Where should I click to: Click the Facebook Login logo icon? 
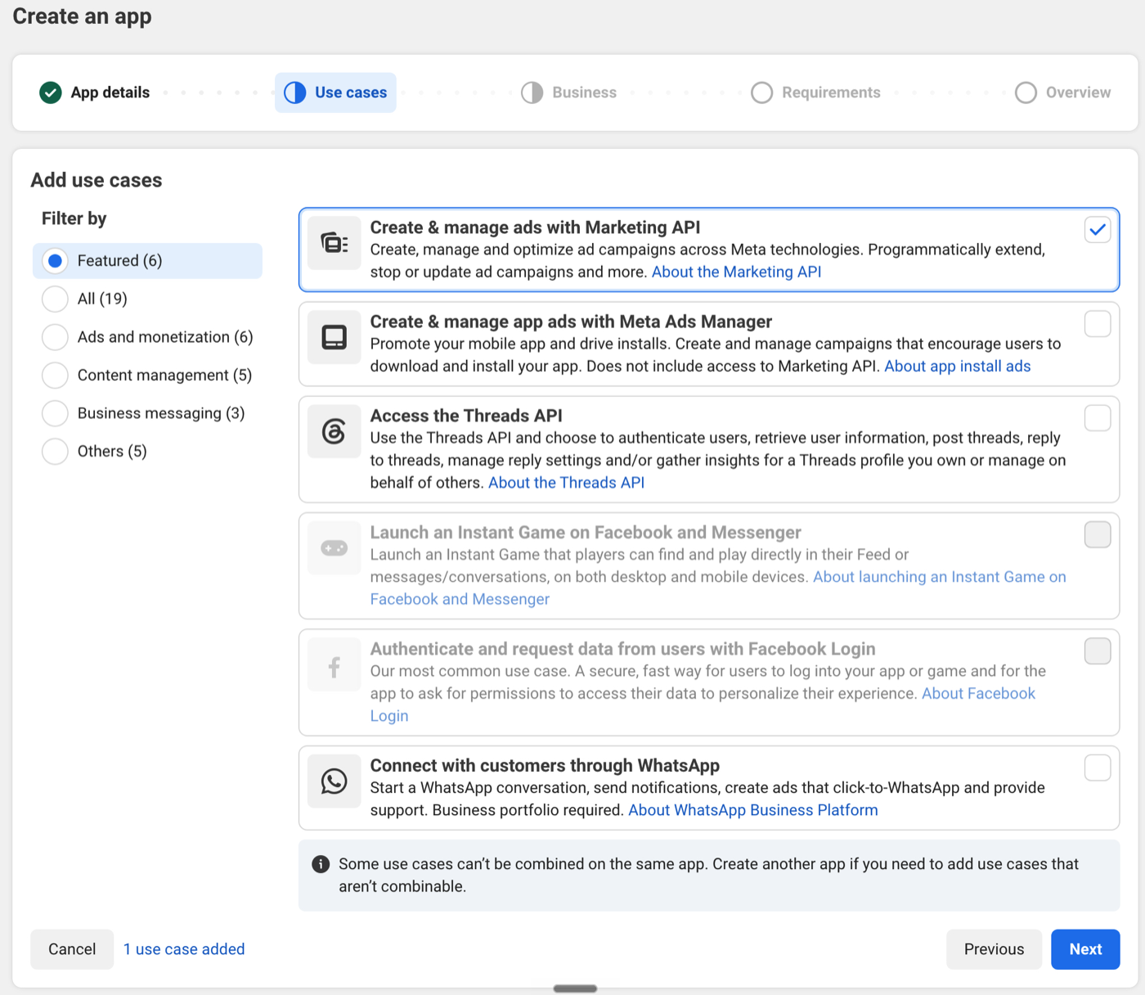tap(335, 664)
